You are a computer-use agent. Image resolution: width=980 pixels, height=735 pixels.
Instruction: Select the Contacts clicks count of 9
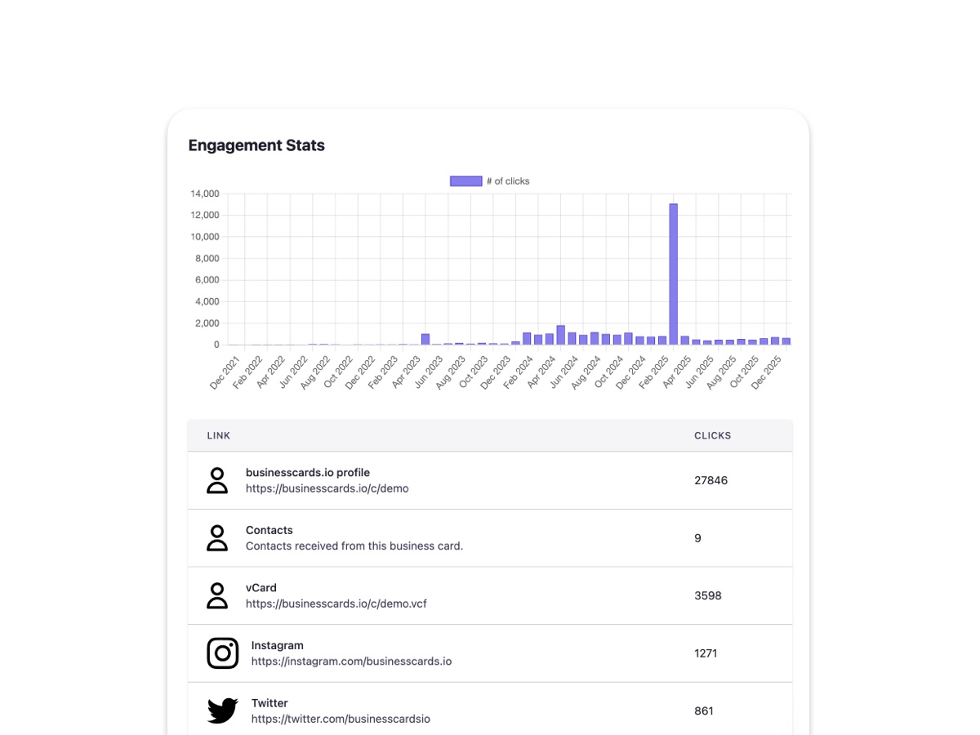(697, 538)
